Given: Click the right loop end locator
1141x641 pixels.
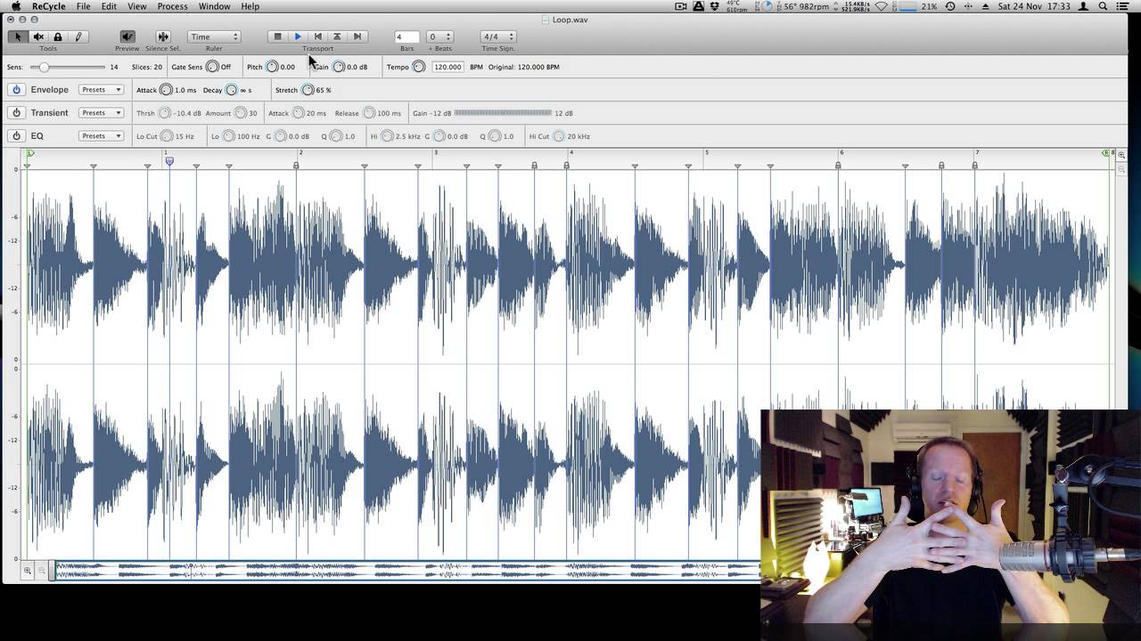Looking at the screenshot, I should pos(1107,154).
